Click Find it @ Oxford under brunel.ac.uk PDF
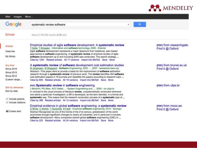 [x=167, y=69]
